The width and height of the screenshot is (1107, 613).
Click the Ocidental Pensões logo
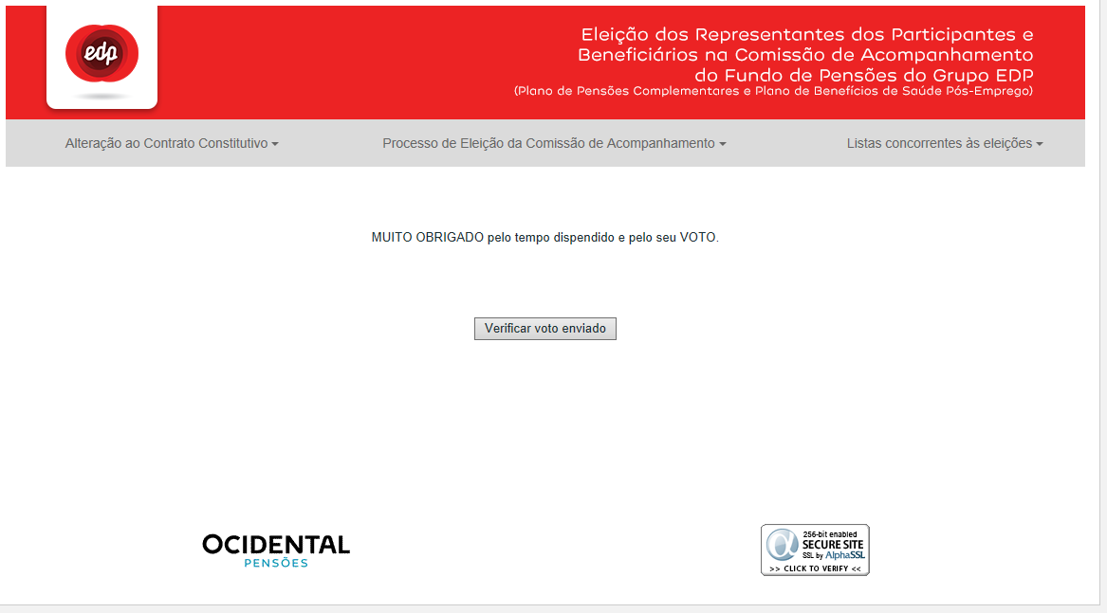coord(276,550)
